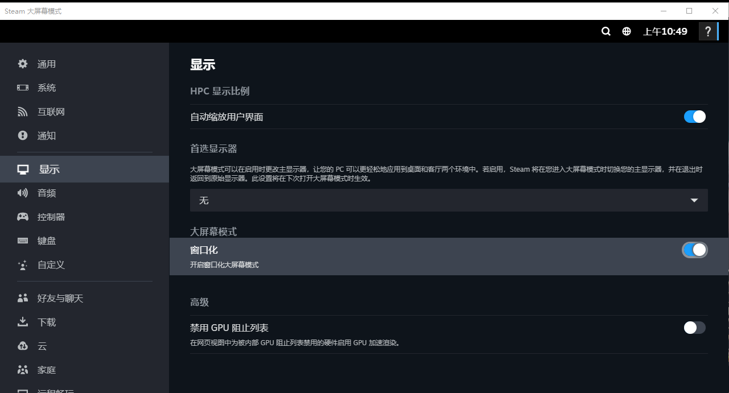Viewport: 729px width, 393px height.
Task: Click the 大屏幕模式 section label
Action: pyautogui.click(x=213, y=231)
